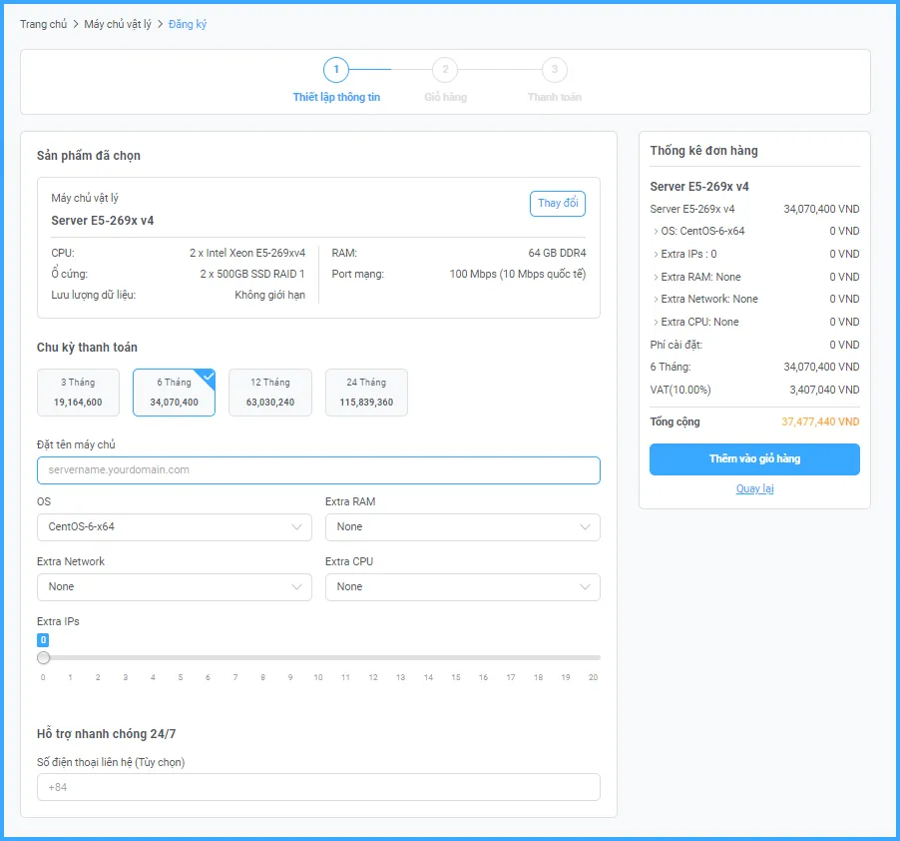
Task: Focus the server name input field
Action: click(318, 470)
